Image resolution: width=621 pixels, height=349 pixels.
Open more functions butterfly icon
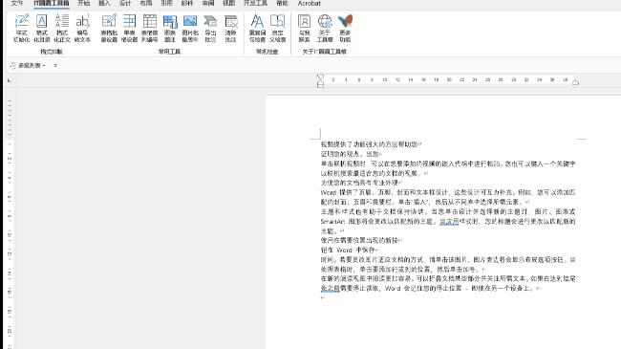(345, 28)
